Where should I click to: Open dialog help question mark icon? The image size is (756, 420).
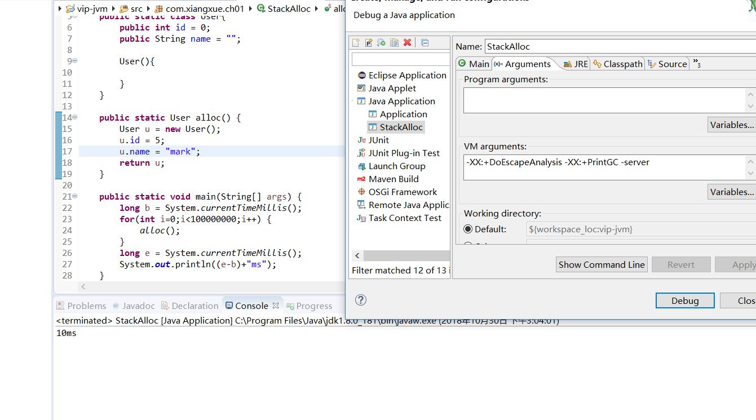click(361, 300)
